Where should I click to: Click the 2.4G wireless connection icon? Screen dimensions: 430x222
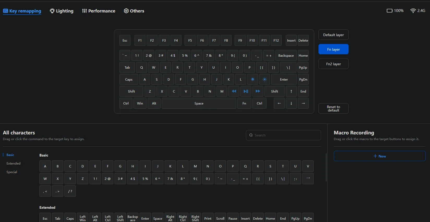tap(413, 11)
